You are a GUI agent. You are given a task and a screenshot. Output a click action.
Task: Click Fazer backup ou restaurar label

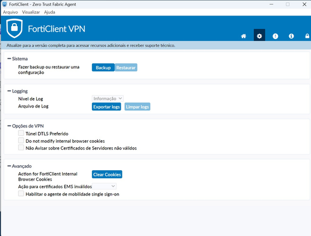pos(49,70)
